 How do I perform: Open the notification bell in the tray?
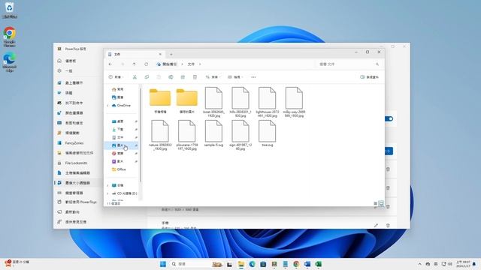coord(474,264)
